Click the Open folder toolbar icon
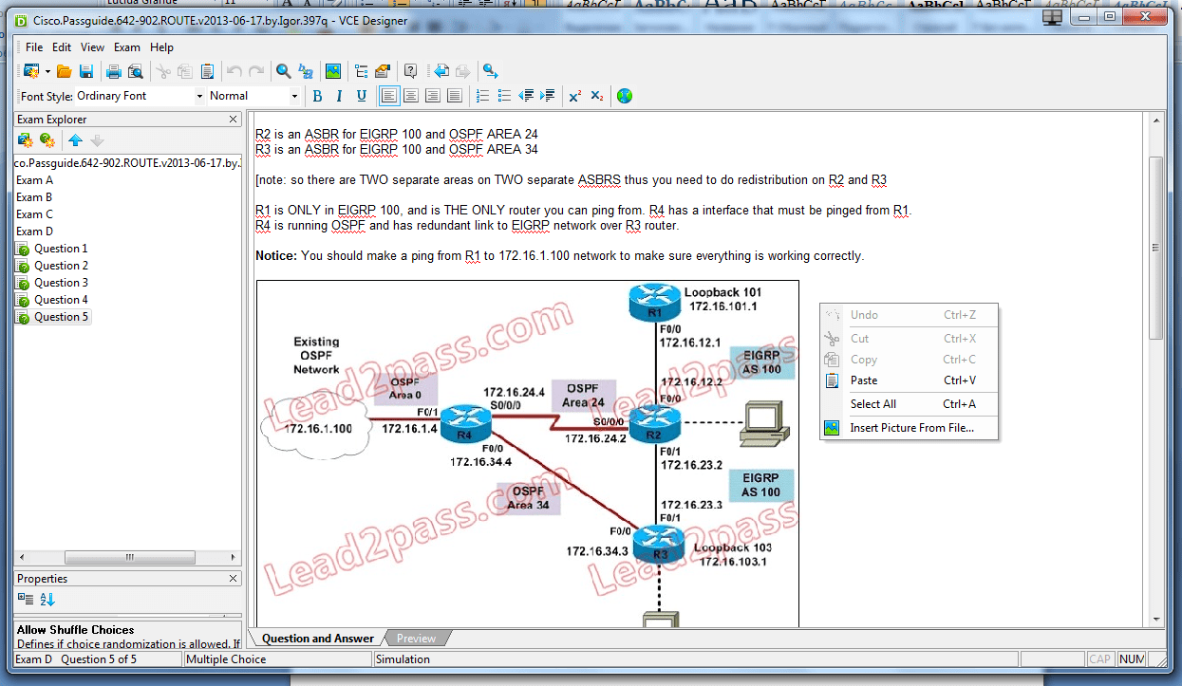Viewport: 1182px width, 686px height. tap(65, 71)
